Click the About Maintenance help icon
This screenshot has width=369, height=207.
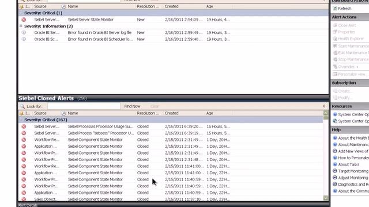coord(335,144)
